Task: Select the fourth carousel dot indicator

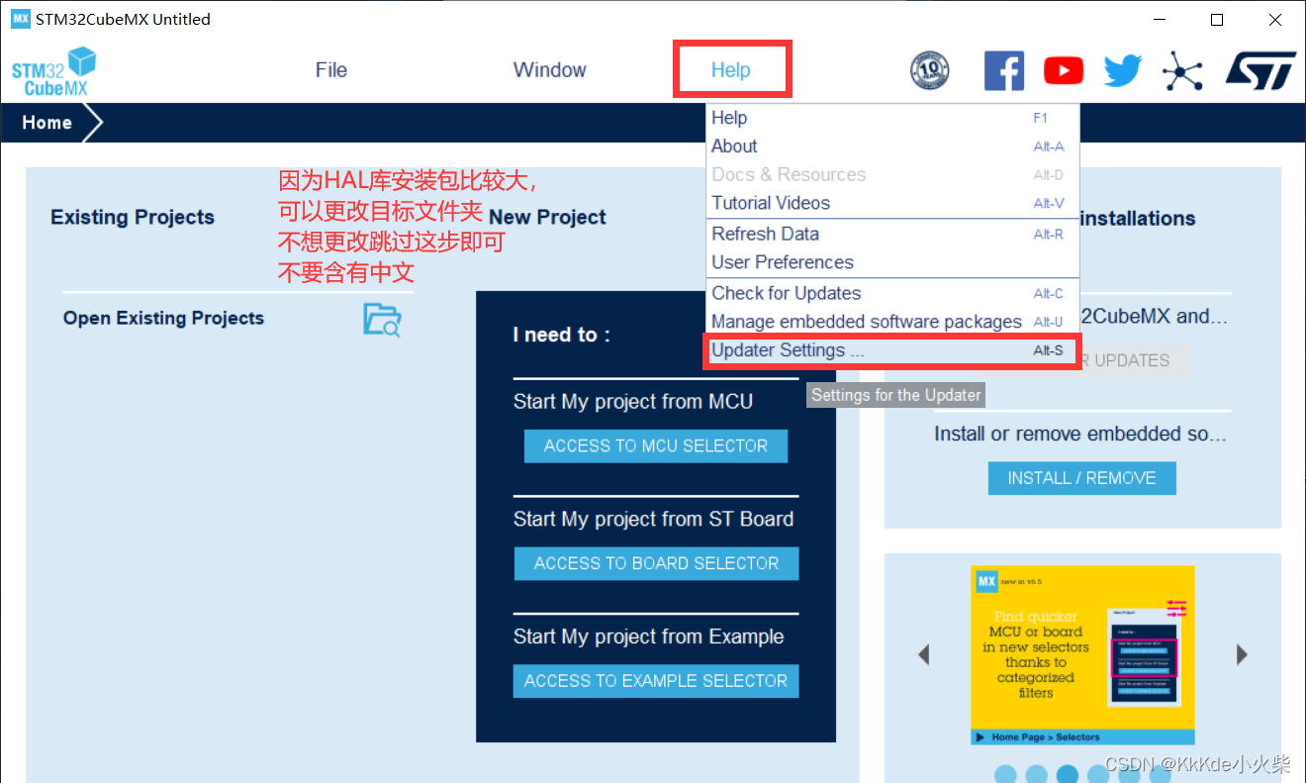Action: click(x=1098, y=775)
